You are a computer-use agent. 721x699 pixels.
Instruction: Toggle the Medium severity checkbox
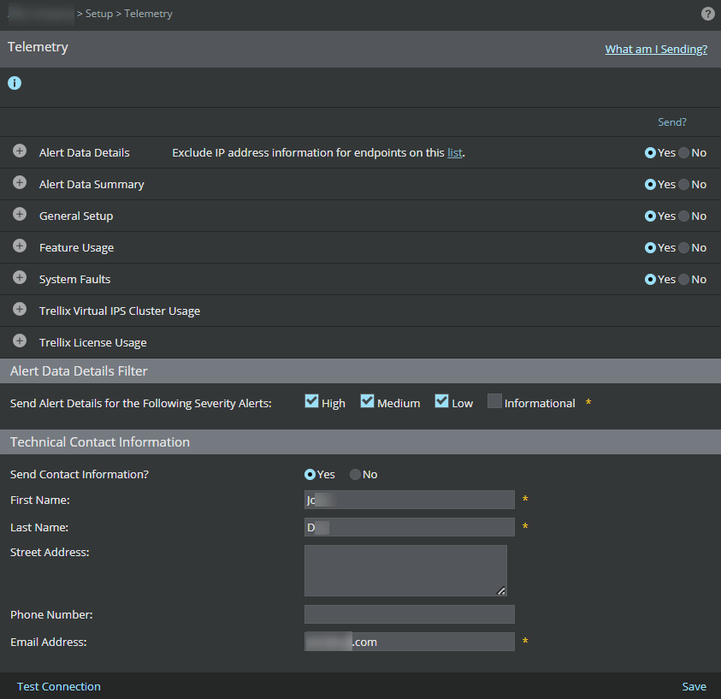(x=367, y=401)
